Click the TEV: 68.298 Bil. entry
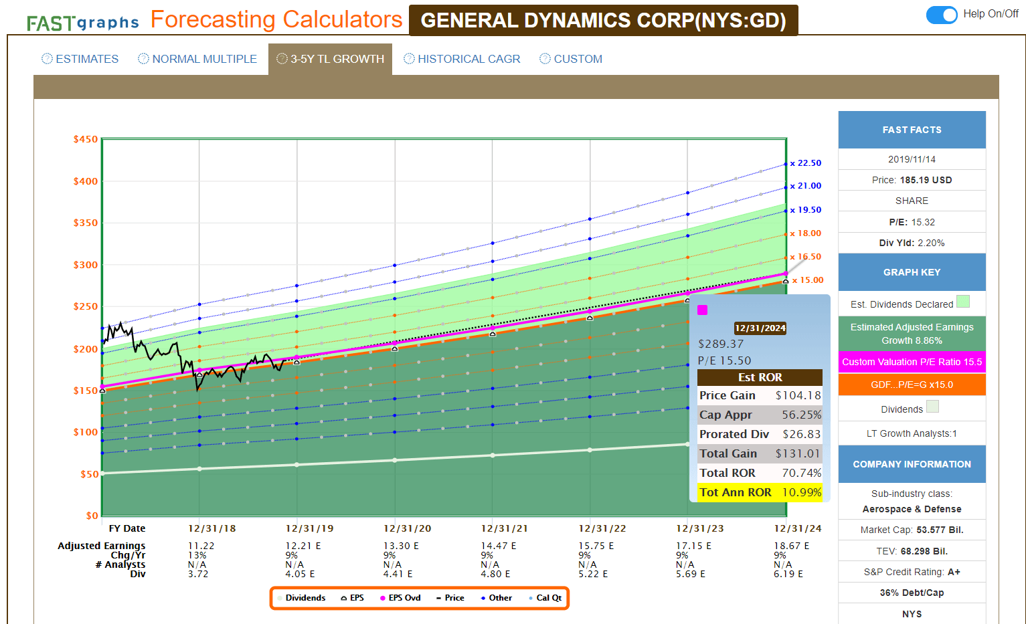The height and width of the screenshot is (624, 1026). coord(912,551)
